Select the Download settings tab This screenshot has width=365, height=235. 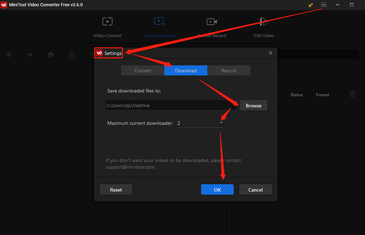(186, 70)
